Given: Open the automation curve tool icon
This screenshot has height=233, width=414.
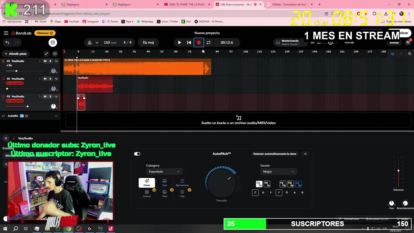Looking at the screenshot, I should pos(46,54).
